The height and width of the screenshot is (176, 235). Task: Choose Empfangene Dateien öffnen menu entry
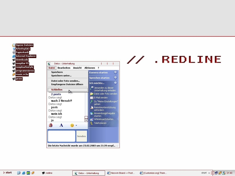coord(68,84)
